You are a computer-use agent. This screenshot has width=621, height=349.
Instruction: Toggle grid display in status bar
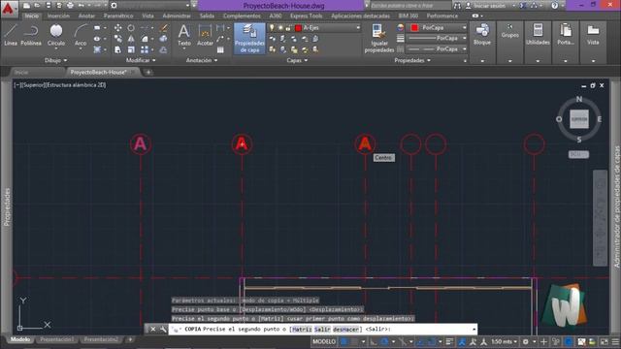tap(344, 341)
